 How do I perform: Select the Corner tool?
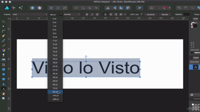3,31
